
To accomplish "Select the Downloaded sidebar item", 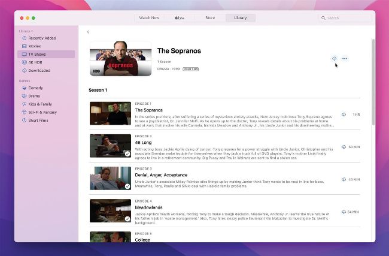I will click(x=39, y=70).
